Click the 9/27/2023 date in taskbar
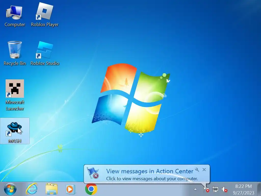Screen dimensions: 261x196 tap(243, 193)
